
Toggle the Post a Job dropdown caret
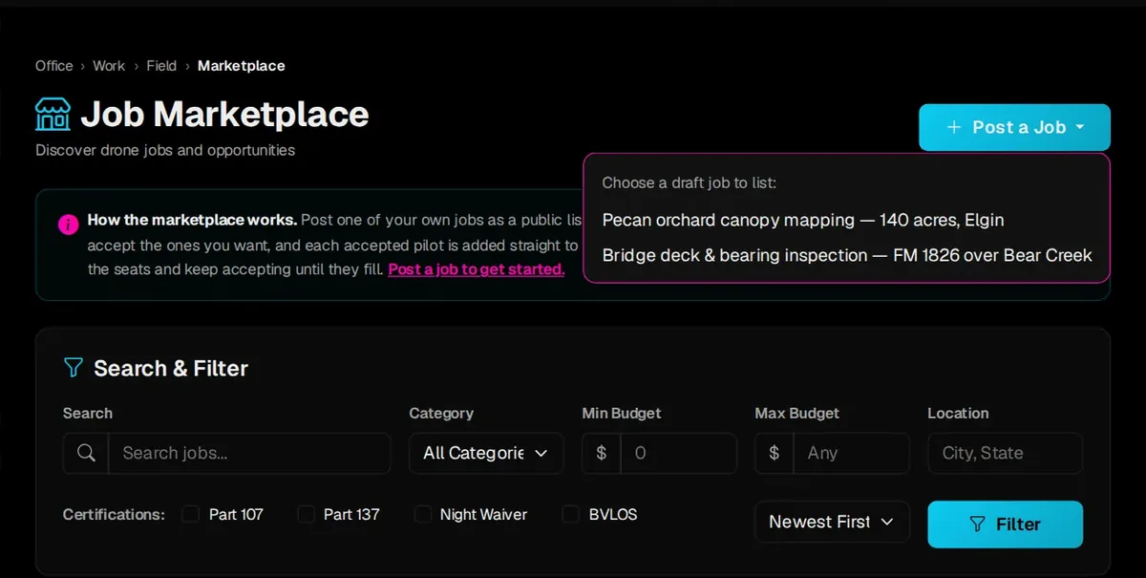pyautogui.click(x=1080, y=127)
